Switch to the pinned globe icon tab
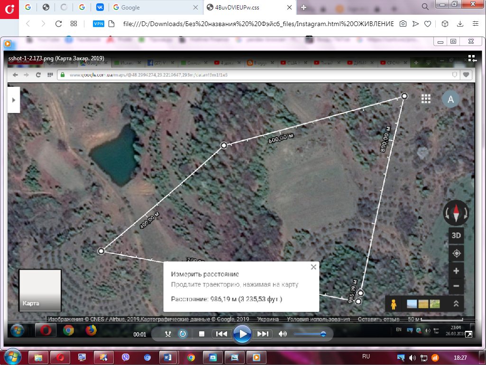The width and height of the screenshot is (486, 365). 46,7
